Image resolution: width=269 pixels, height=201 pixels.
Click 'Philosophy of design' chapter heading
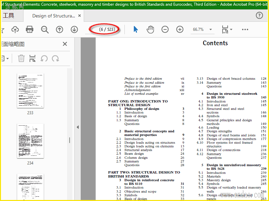coord(142,109)
